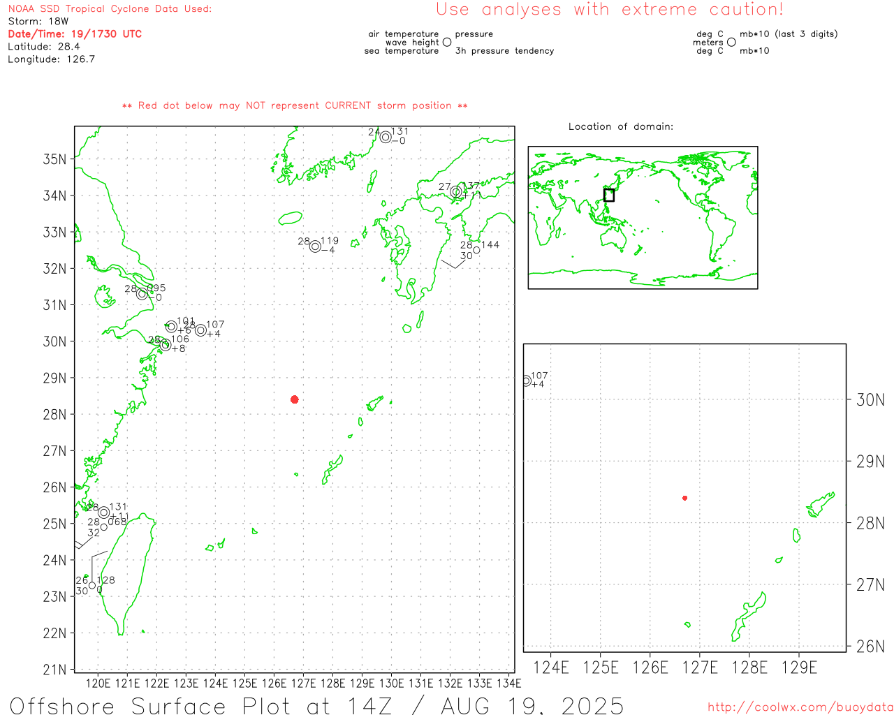Viewport: 894px width, 715px height.
Task: Click the 120E longitude label on main map
Action: [x=97, y=683]
